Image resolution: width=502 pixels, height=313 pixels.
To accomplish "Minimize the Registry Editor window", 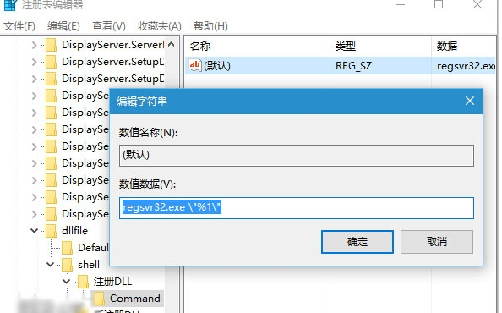I will pyautogui.click(x=401, y=4).
